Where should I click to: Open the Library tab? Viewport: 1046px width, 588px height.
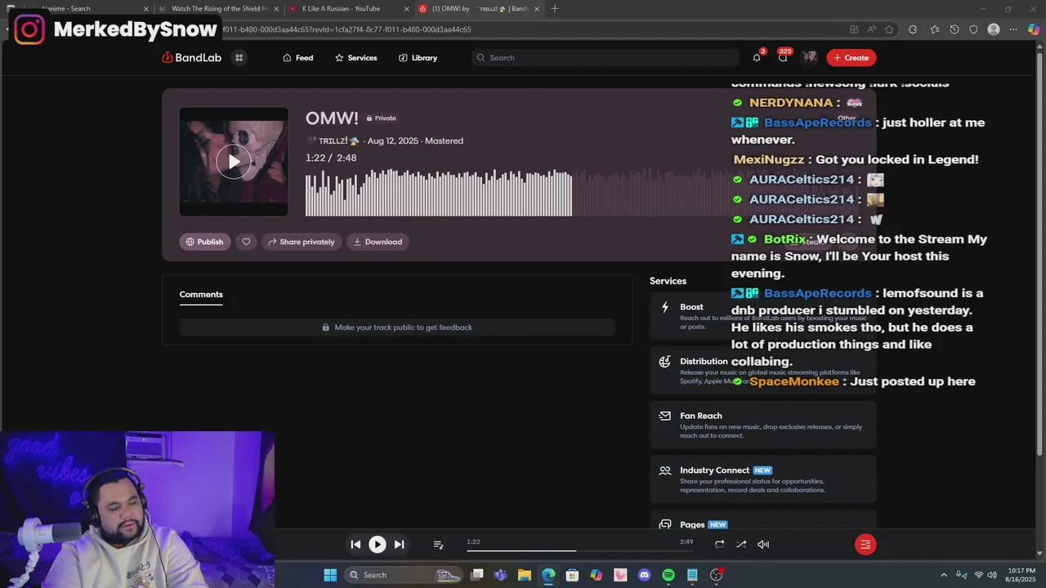[x=418, y=58]
